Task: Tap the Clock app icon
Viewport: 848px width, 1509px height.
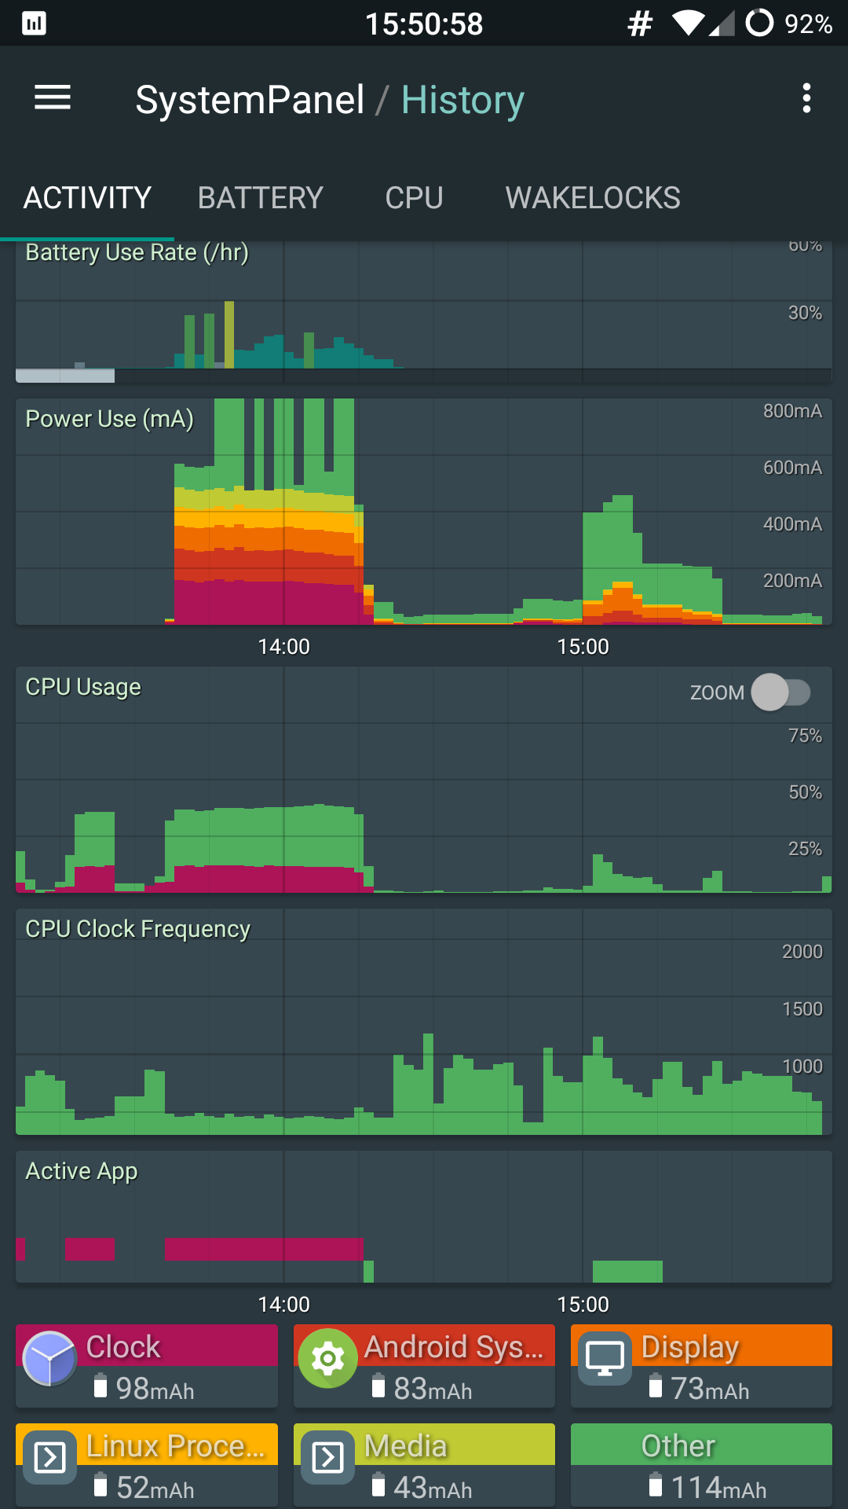Action: [x=49, y=1359]
